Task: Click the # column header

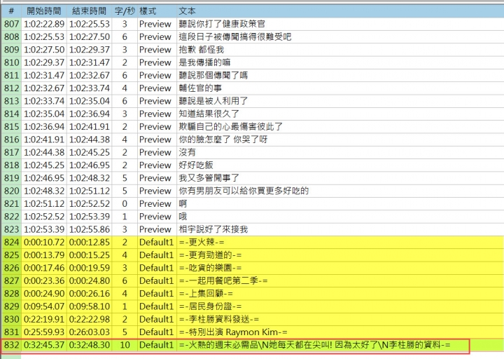Action: (x=12, y=11)
